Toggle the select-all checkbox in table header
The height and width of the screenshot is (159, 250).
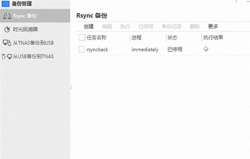click(x=82, y=38)
